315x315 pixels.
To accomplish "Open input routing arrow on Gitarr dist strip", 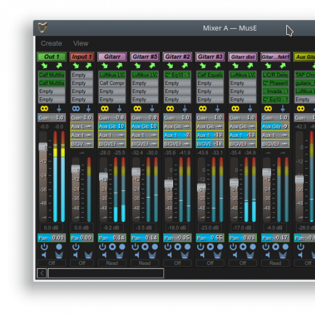I will [x=235, y=65].
